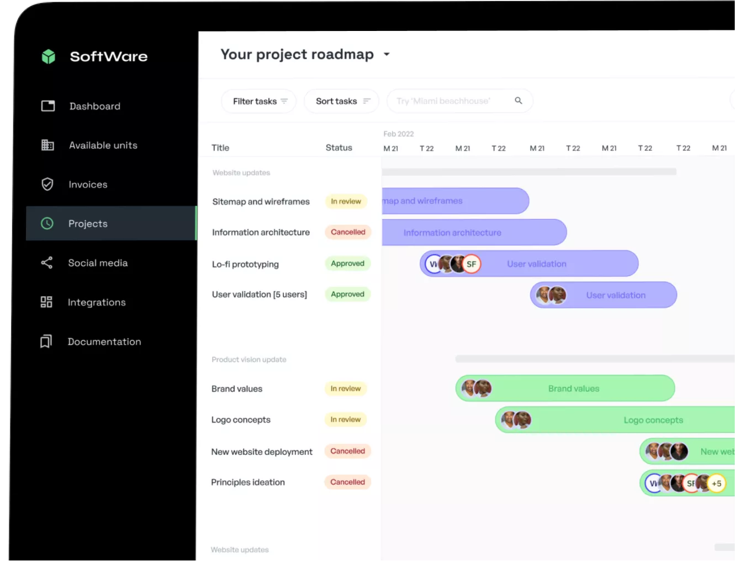Click the Social media share icon
The width and height of the screenshot is (735, 561).
[47, 263]
